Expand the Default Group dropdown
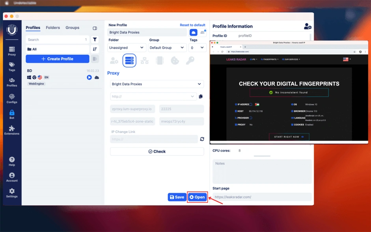The image size is (371, 232). (x=167, y=47)
